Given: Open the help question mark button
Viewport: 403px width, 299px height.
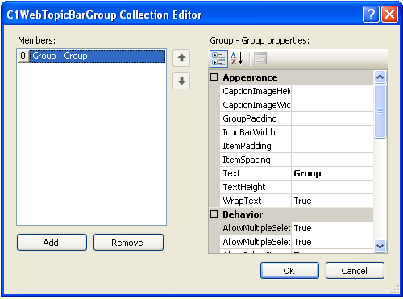Looking at the screenshot, I should click(371, 15).
